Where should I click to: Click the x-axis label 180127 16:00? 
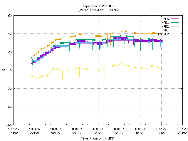point(140,131)
